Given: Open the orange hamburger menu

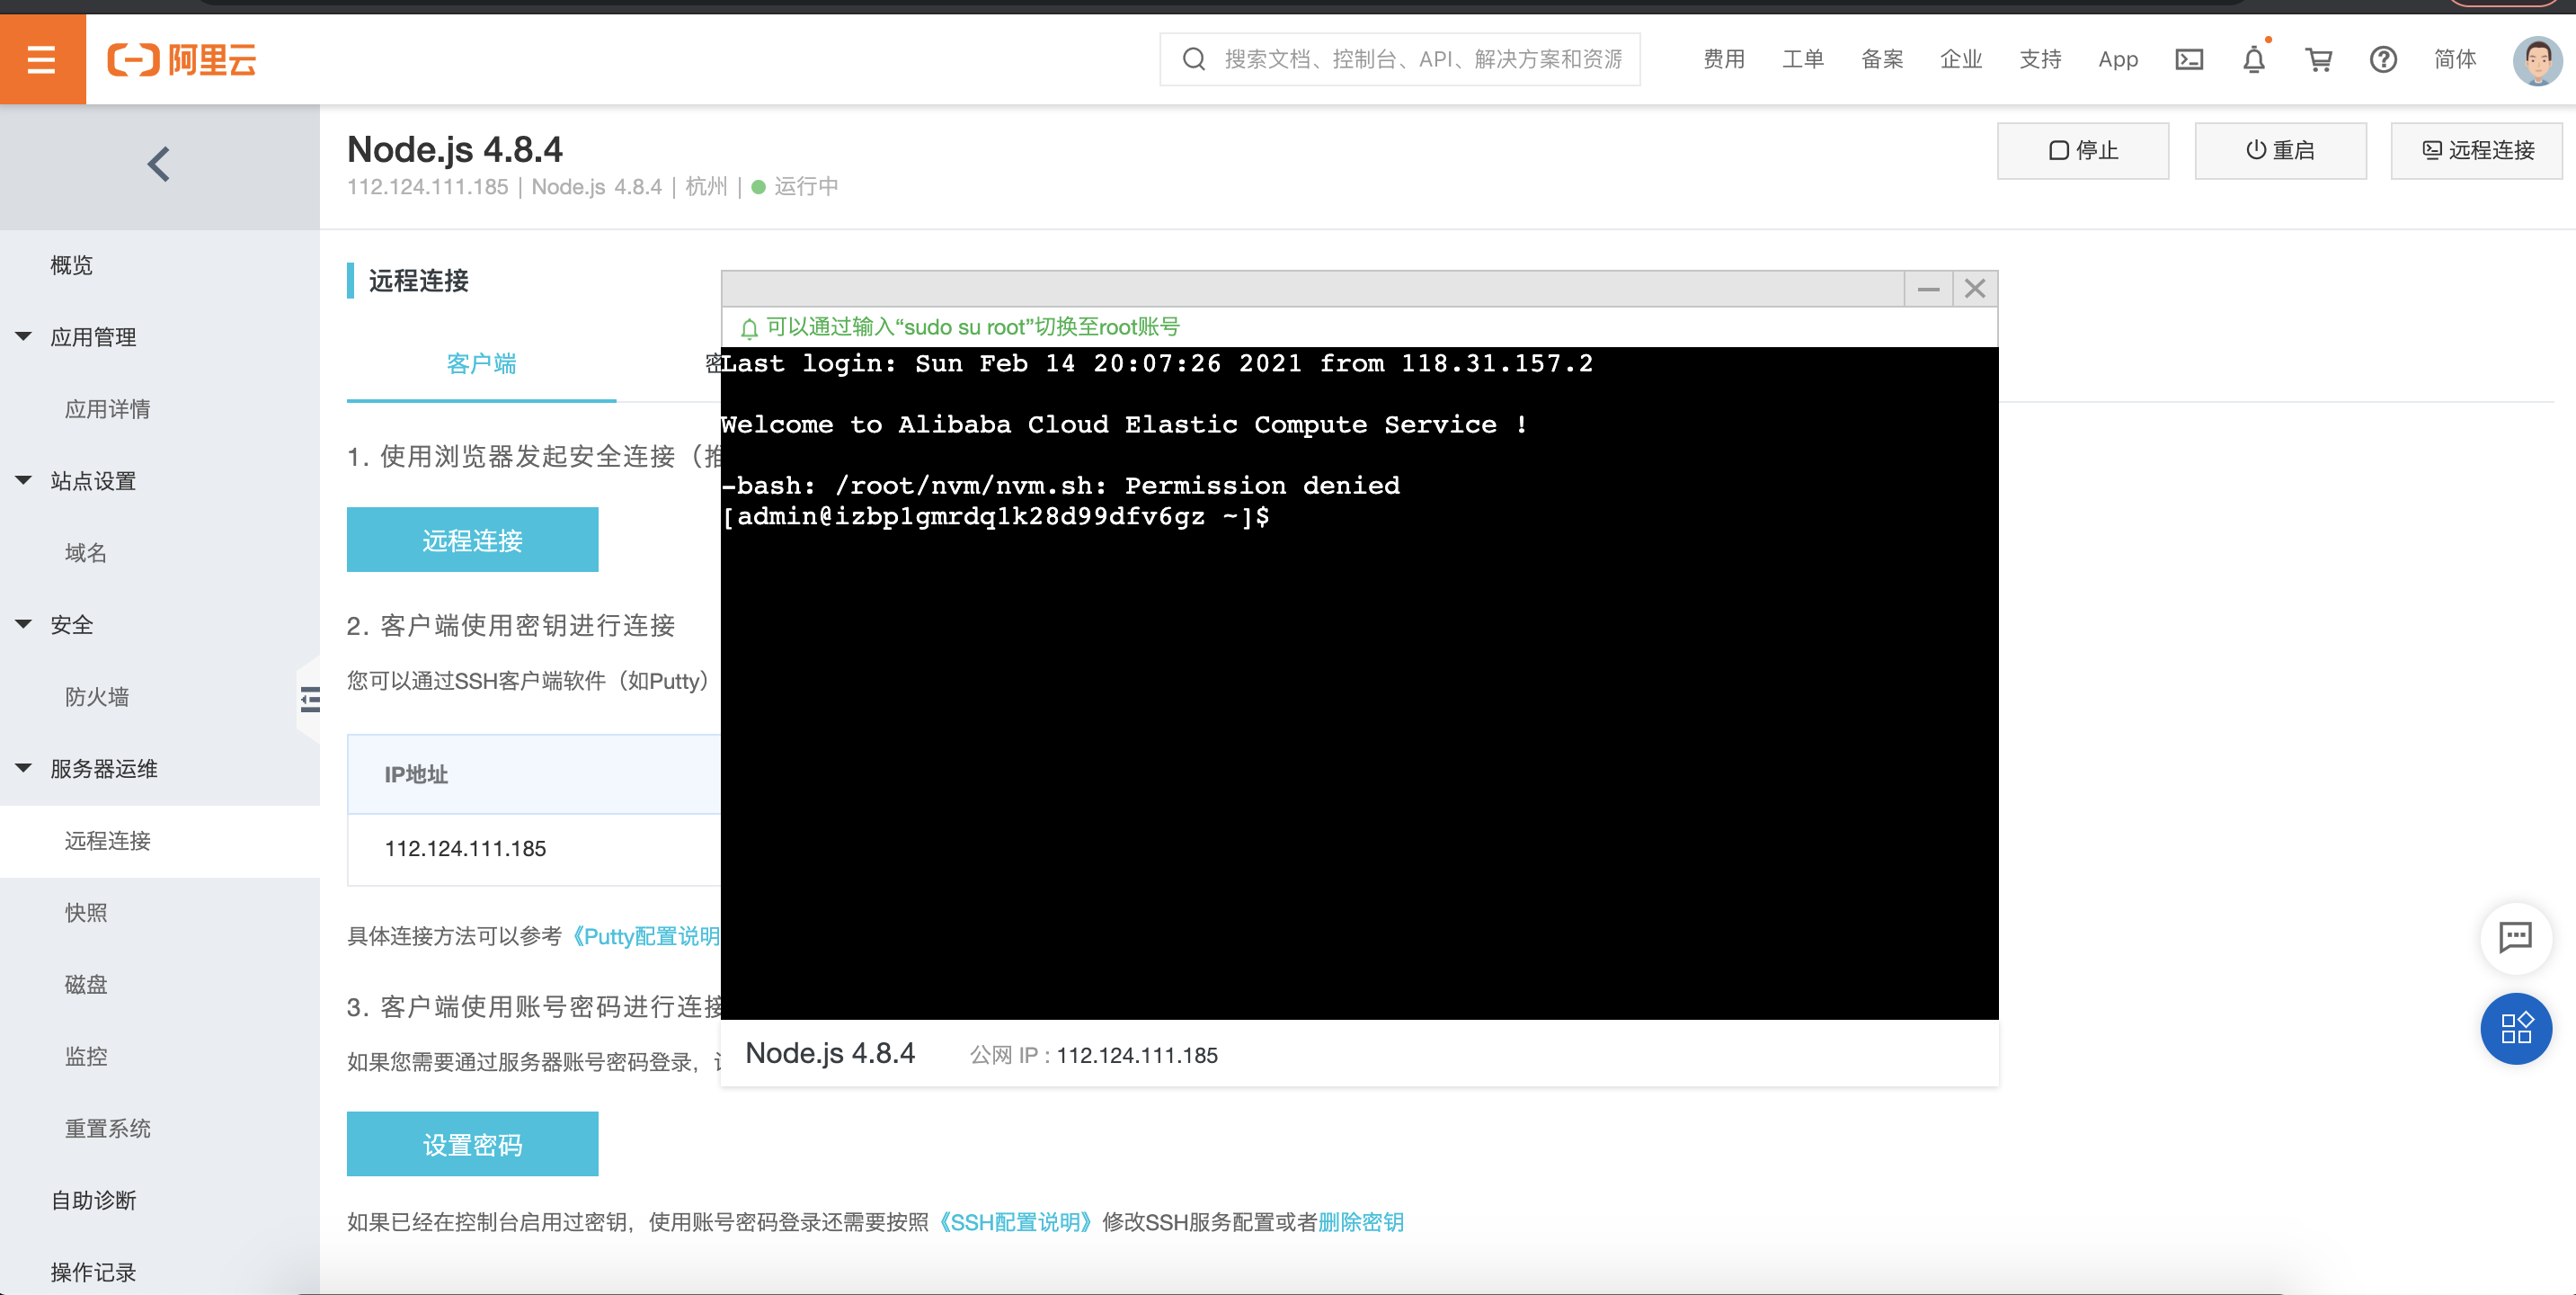Looking at the screenshot, I should pyautogui.click(x=42, y=59).
